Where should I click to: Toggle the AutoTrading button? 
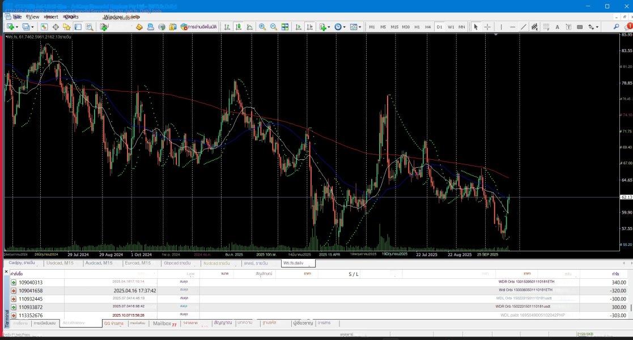tap(199, 27)
